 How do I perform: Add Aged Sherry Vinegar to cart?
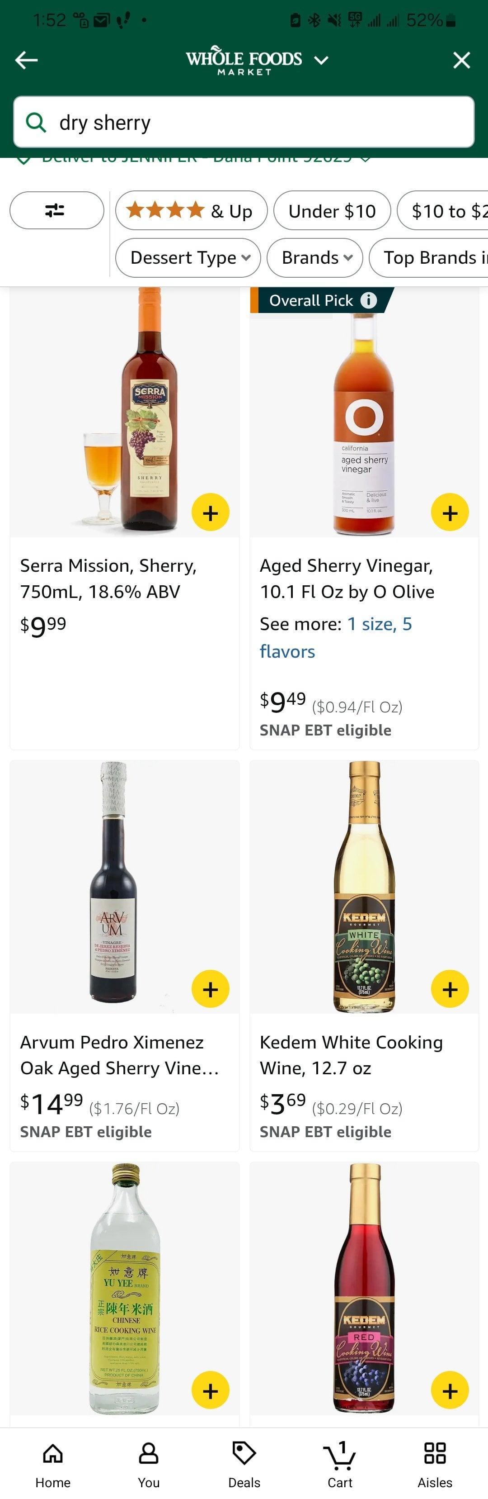[x=450, y=512]
